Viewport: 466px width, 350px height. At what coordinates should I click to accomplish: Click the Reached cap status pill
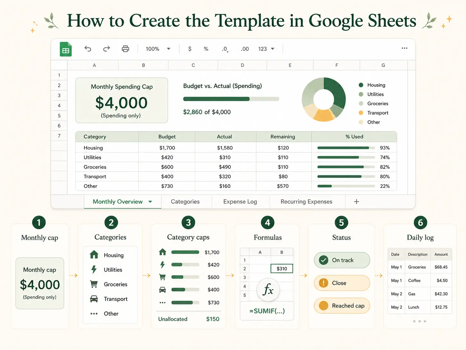[x=342, y=306]
